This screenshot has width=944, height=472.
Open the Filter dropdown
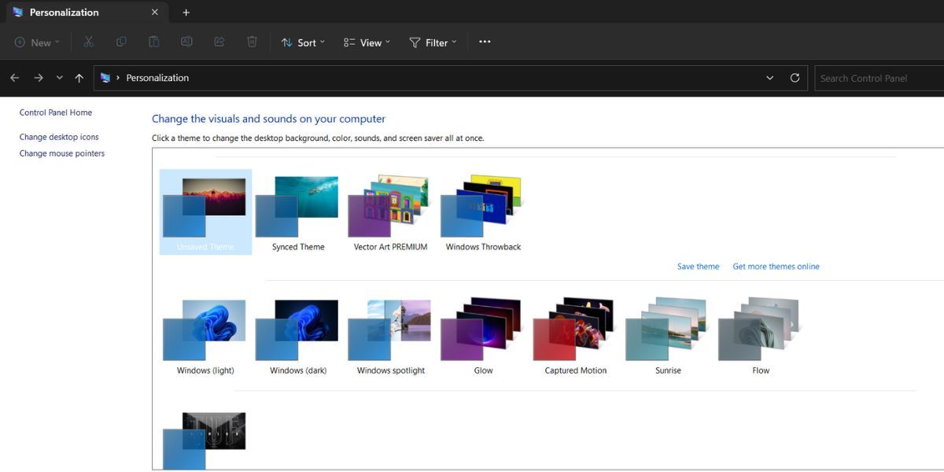[433, 42]
